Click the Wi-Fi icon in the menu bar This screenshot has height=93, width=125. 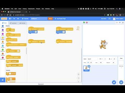93,9
